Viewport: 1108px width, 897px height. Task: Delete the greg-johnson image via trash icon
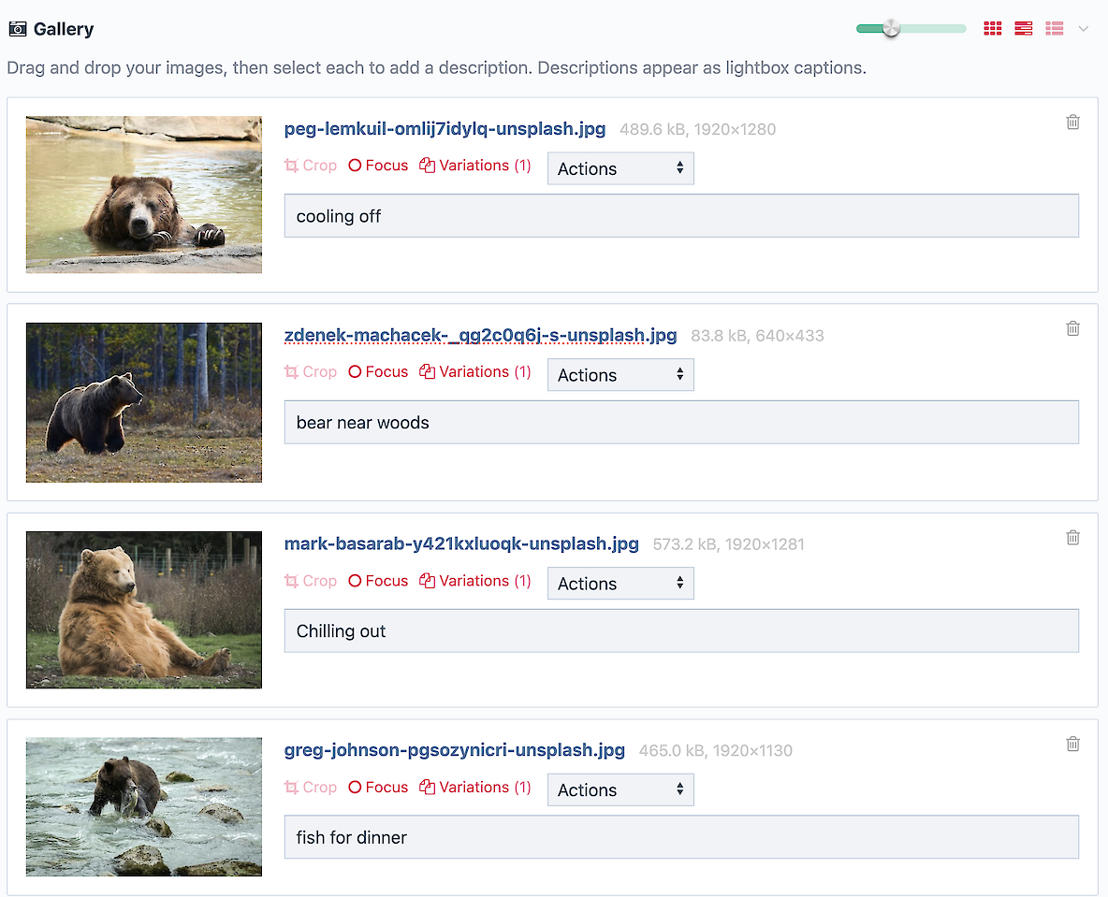(x=1072, y=744)
